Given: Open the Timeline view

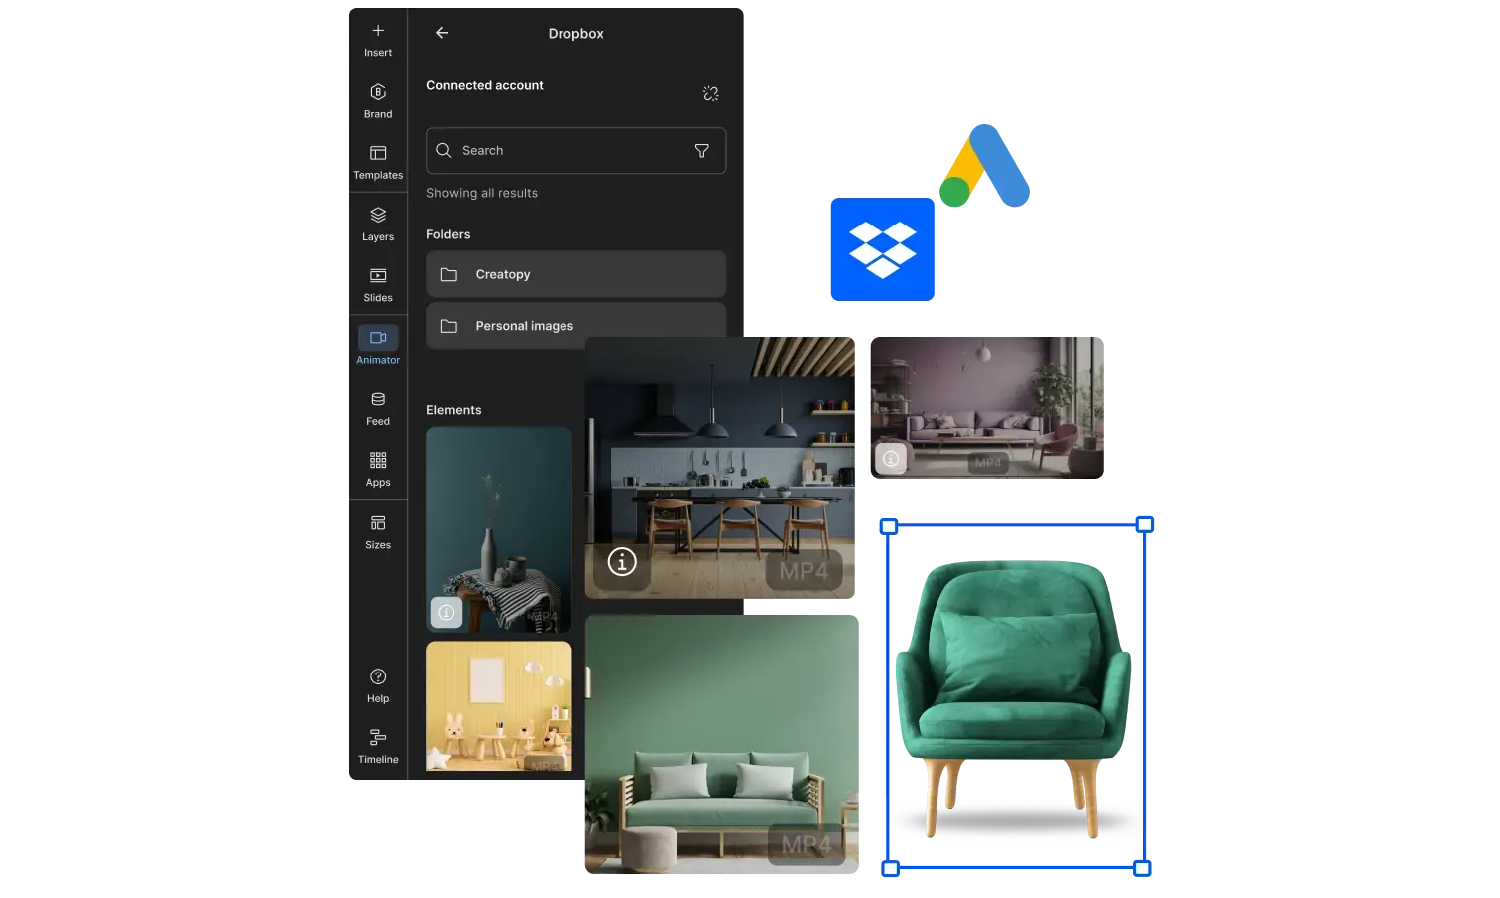Looking at the screenshot, I should pos(377,745).
